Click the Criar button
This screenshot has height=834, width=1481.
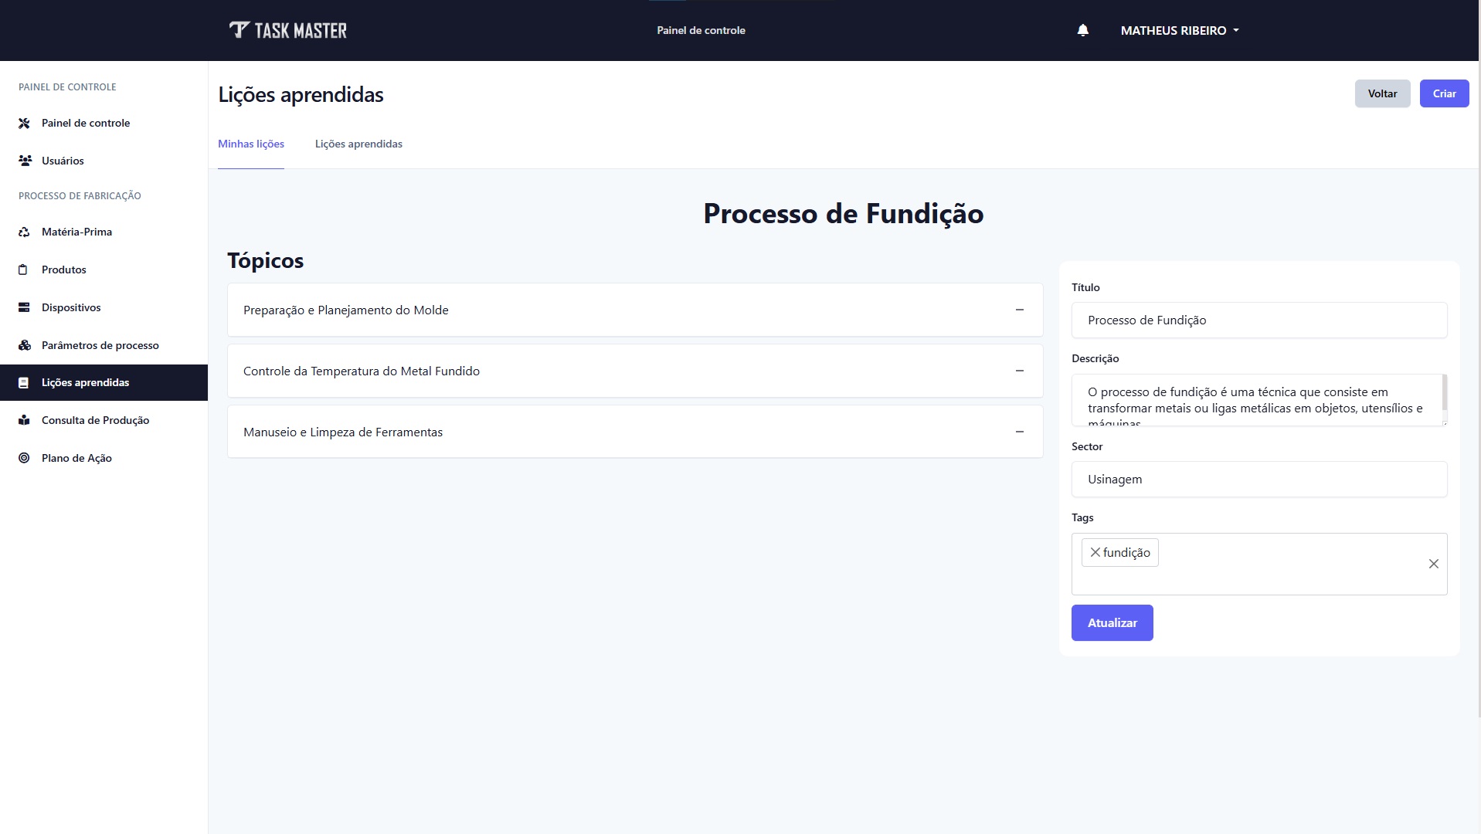click(x=1443, y=93)
